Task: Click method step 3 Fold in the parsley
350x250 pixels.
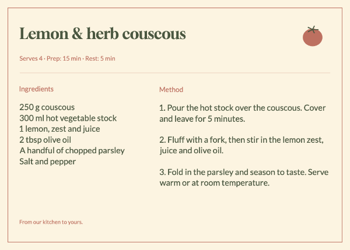Action: [x=244, y=178]
